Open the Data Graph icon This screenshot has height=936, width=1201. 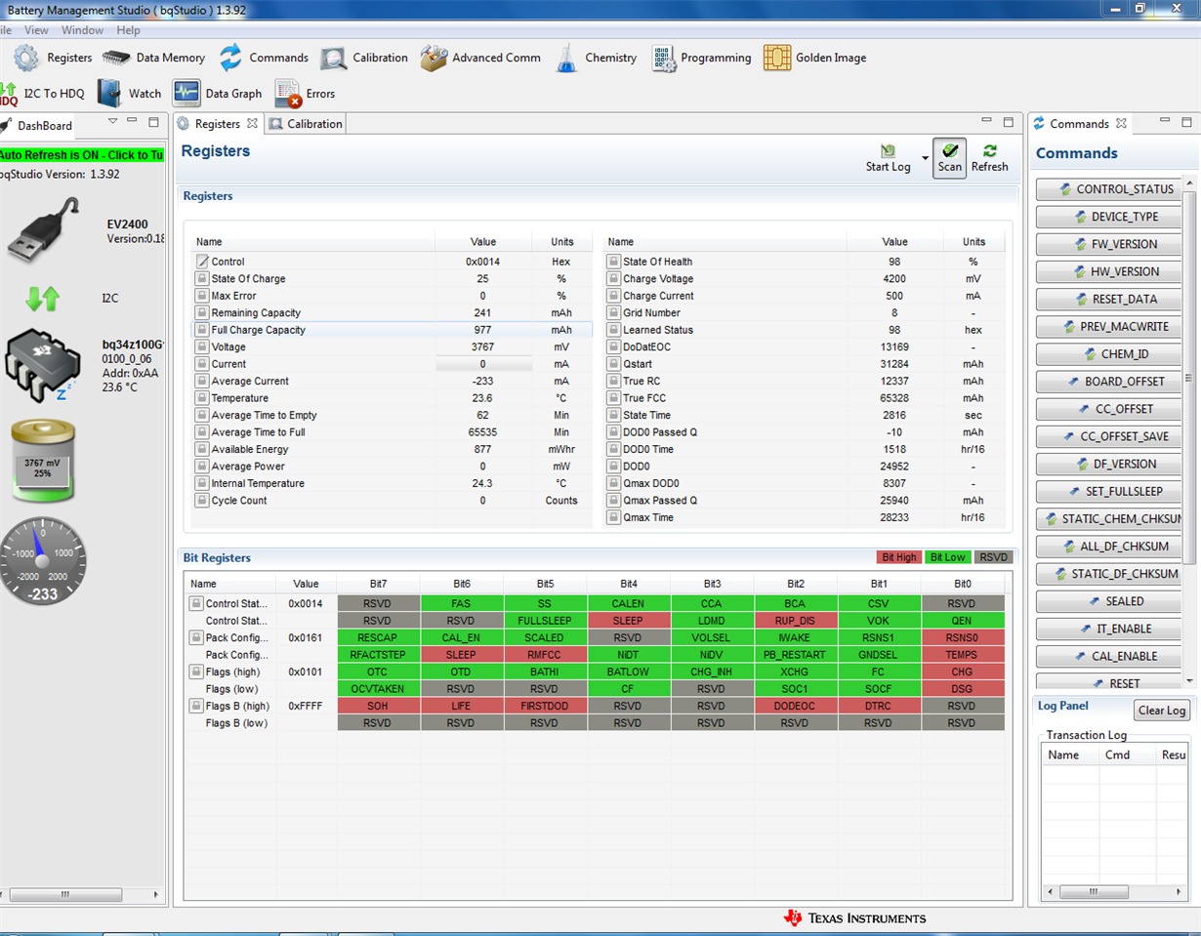point(186,94)
